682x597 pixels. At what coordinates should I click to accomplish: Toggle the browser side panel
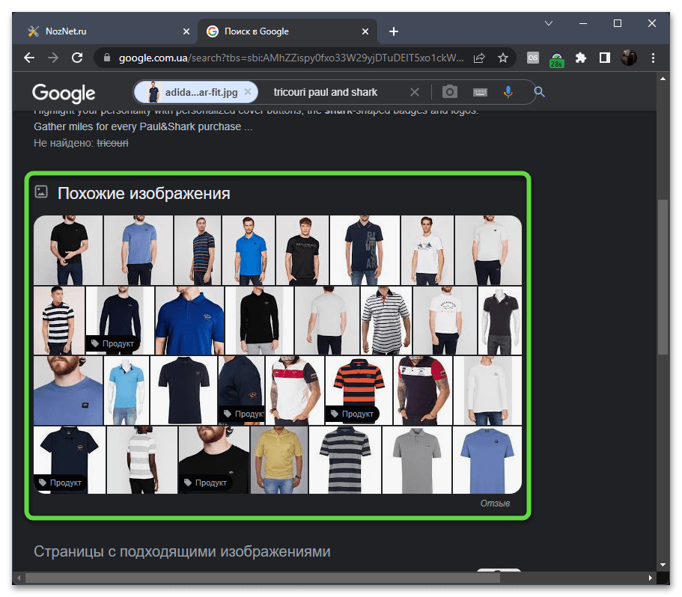(605, 58)
